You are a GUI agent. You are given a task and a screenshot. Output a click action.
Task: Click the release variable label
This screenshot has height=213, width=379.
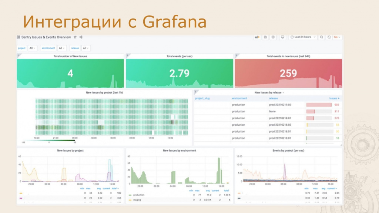[x=75, y=48]
